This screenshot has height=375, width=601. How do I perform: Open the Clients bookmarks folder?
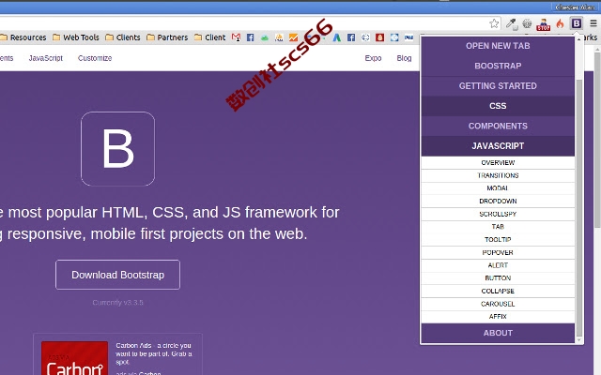tap(123, 37)
